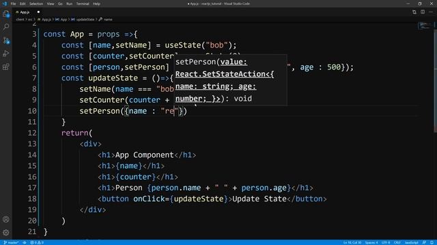The height and width of the screenshot is (245, 437).
Task: Click the src breadcrumb segment
Action: tap(30, 20)
